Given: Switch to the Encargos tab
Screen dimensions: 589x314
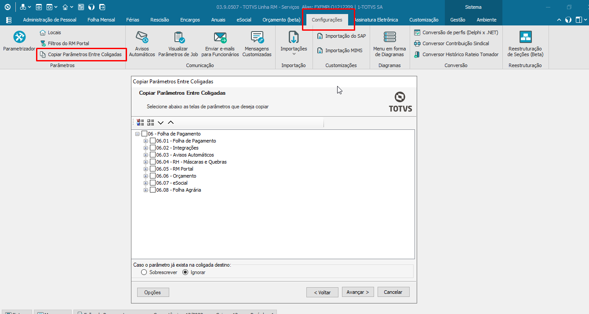Looking at the screenshot, I should pos(190,20).
